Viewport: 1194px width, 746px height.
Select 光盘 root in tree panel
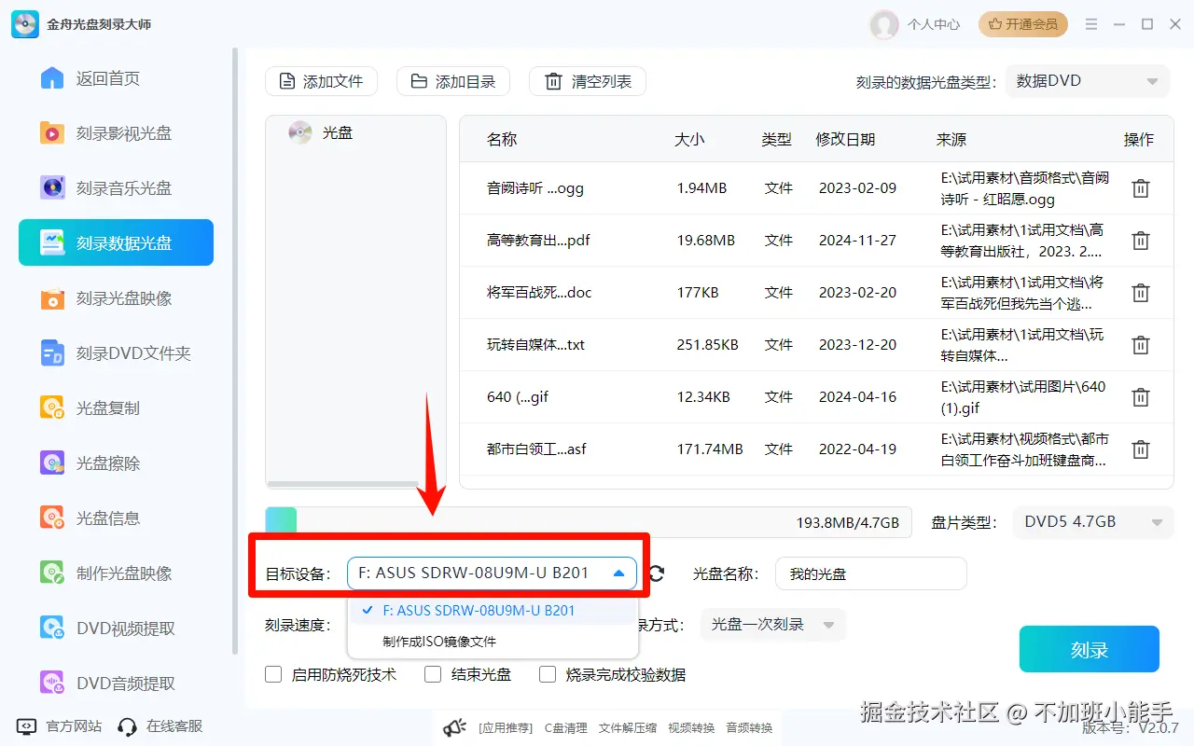321,132
